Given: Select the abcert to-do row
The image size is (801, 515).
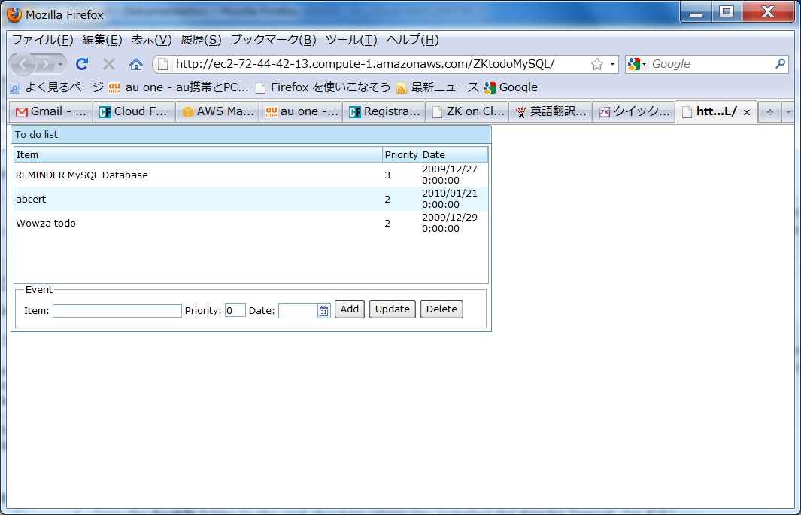Looking at the screenshot, I should [x=250, y=199].
